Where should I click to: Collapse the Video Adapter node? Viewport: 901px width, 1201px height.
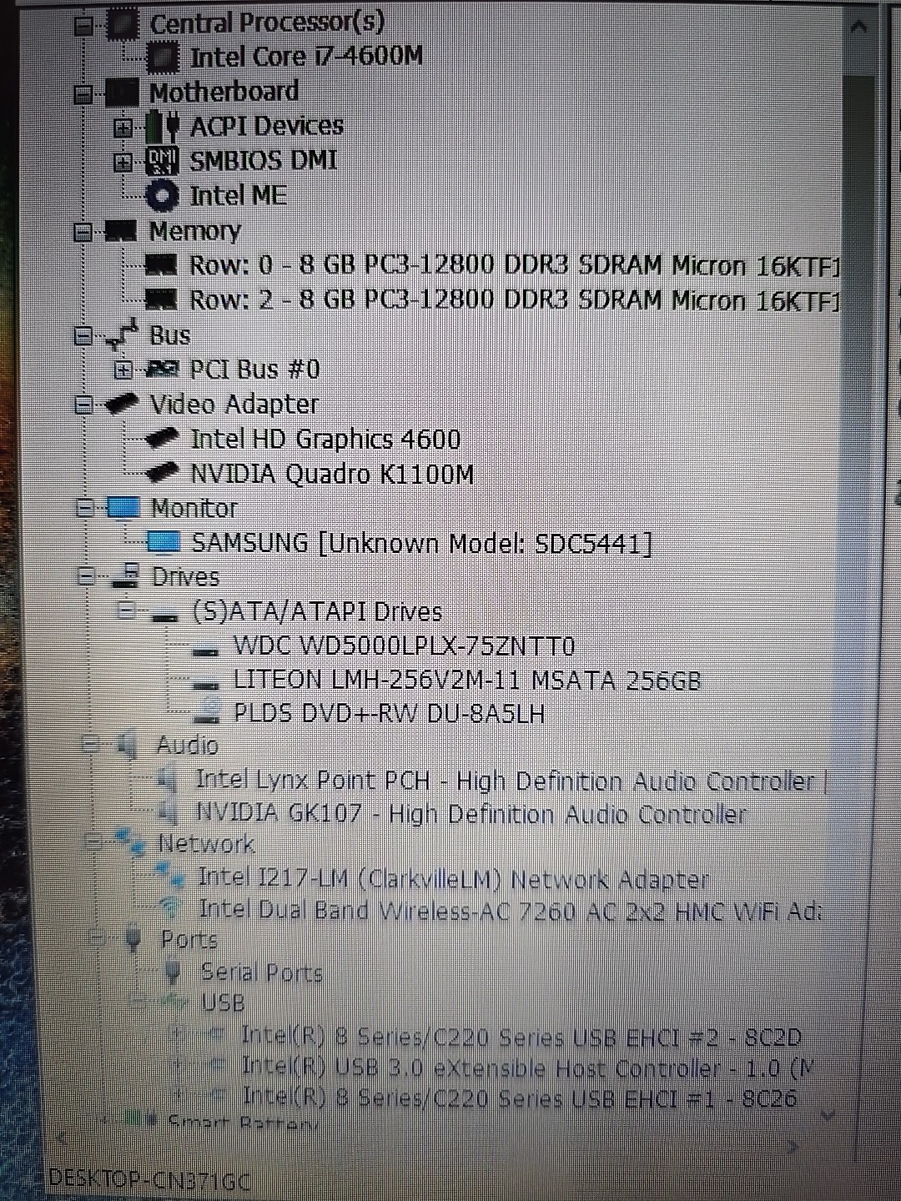83,405
